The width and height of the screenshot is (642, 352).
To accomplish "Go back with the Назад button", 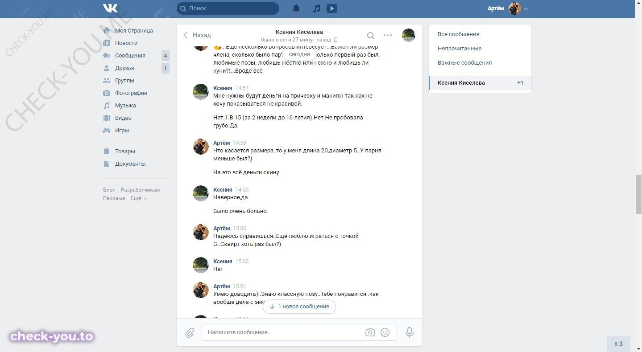I will pos(197,35).
